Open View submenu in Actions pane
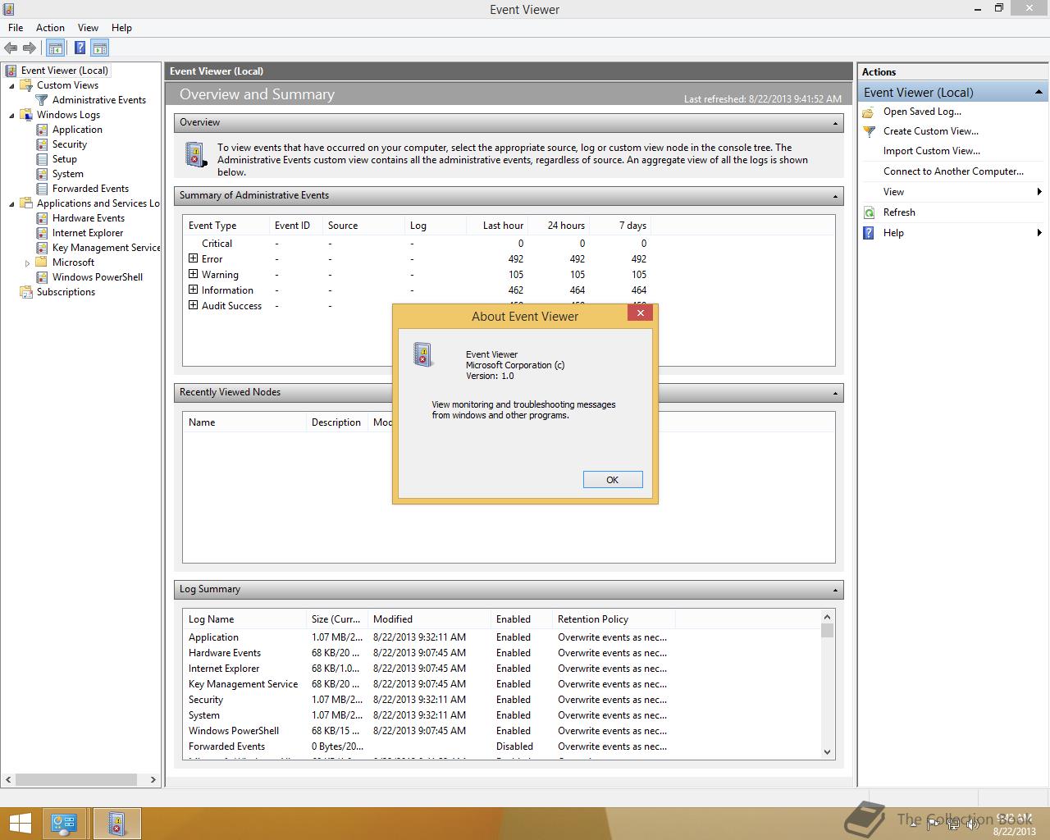The image size is (1050, 840). pyautogui.click(x=952, y=192)
